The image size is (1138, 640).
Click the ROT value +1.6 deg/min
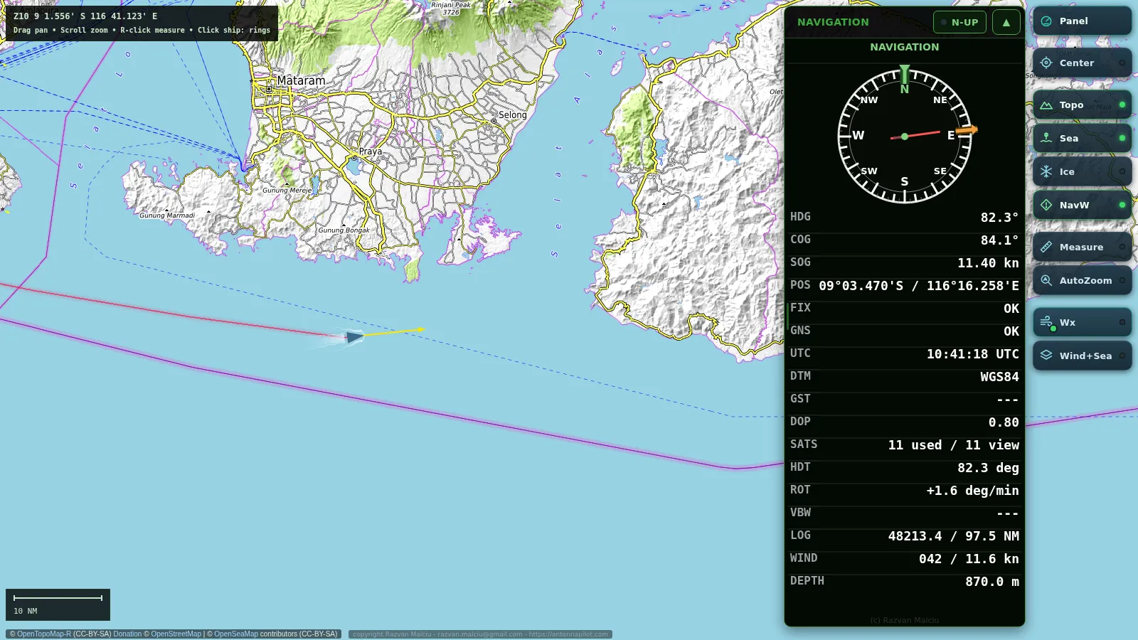click(972, 491)
